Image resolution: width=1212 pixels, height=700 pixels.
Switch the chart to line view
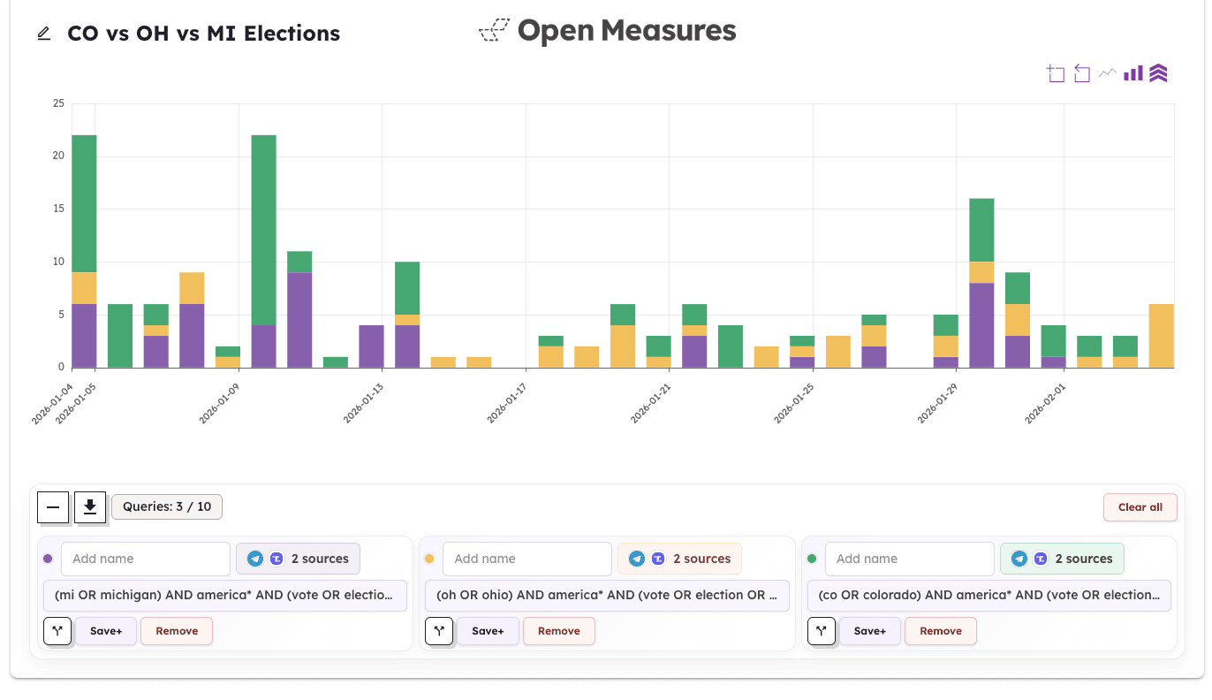pos(1107,73)
